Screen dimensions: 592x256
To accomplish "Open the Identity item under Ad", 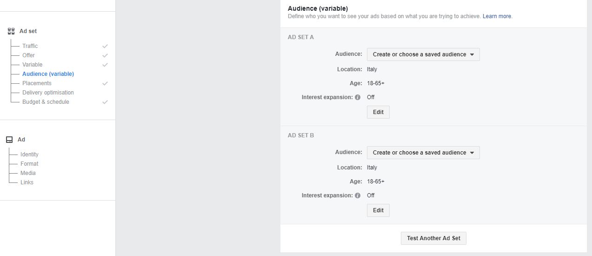I will pos(29,155).
